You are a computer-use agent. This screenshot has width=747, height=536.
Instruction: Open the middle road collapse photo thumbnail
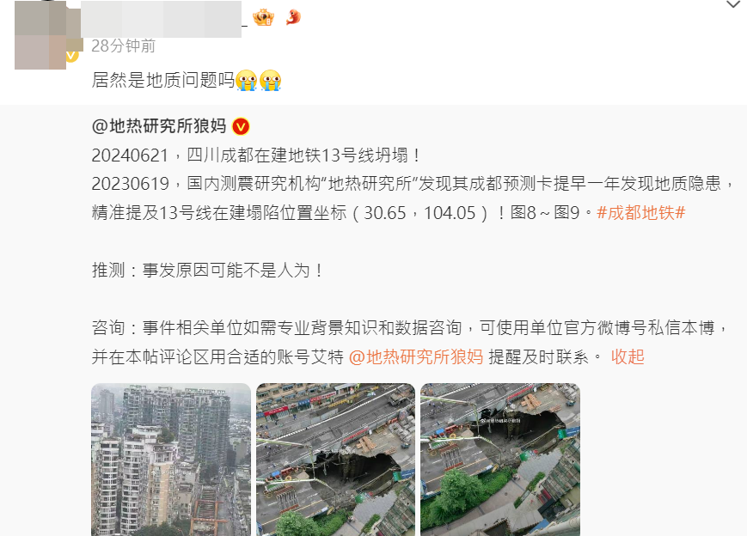point(336,460)
